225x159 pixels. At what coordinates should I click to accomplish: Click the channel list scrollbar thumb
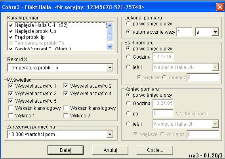point(110,34)
